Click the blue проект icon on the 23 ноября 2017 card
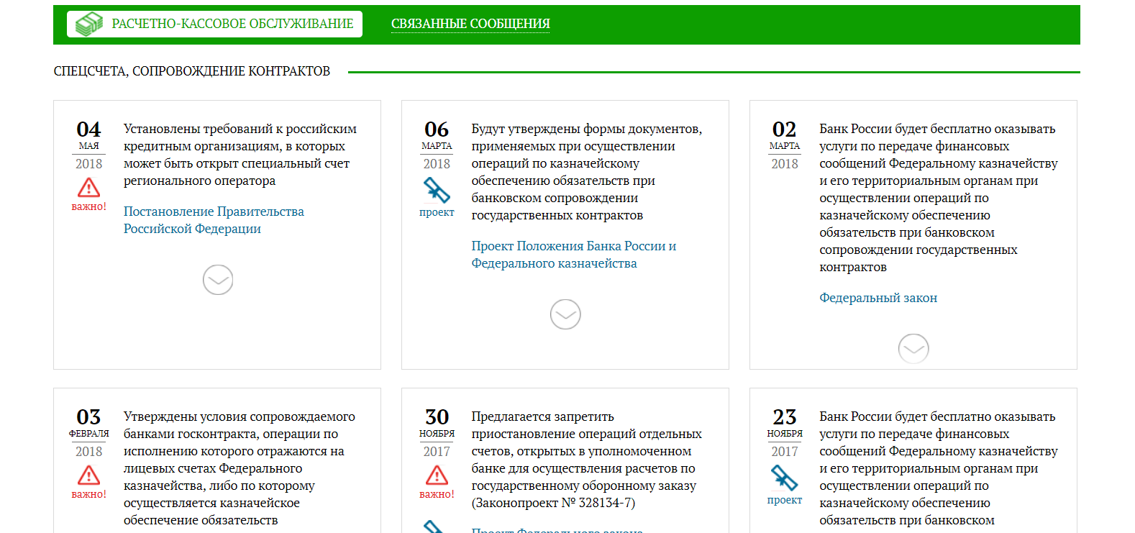This screenshot has width=1135, height=533. click(784, 478)
